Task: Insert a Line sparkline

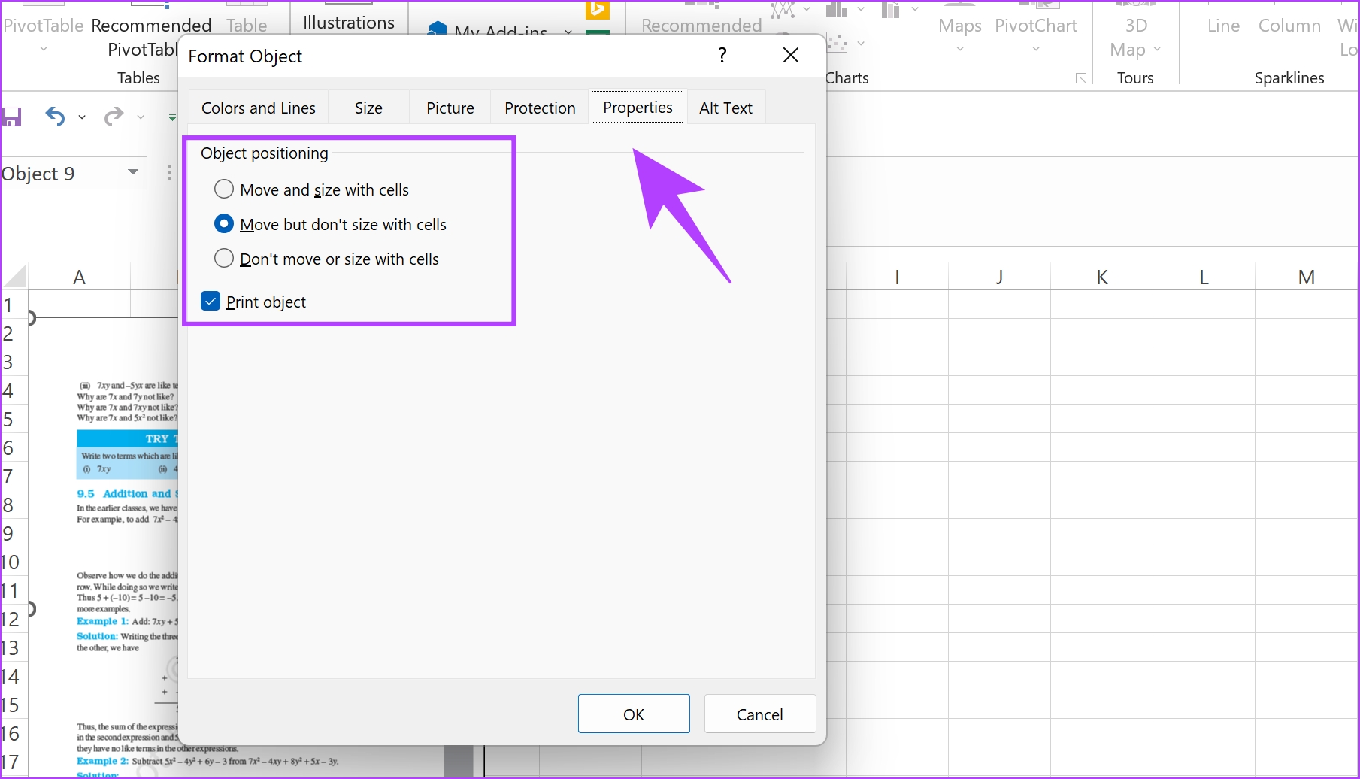Action: 1223,25
